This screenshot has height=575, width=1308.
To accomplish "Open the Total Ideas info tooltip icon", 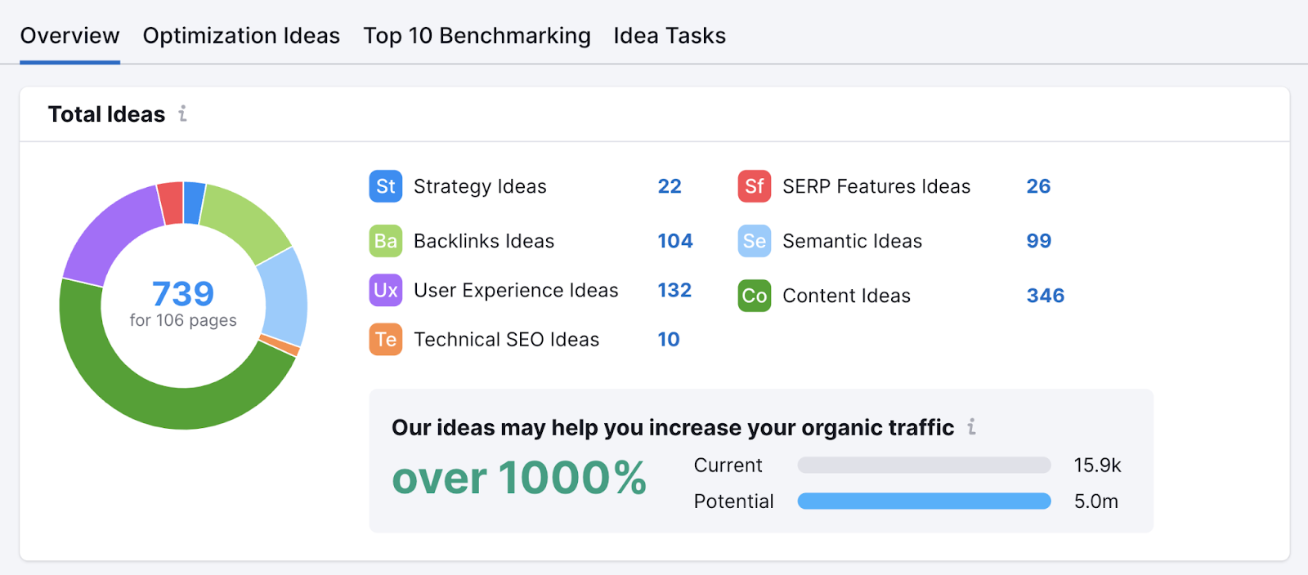I will [183, 114].
